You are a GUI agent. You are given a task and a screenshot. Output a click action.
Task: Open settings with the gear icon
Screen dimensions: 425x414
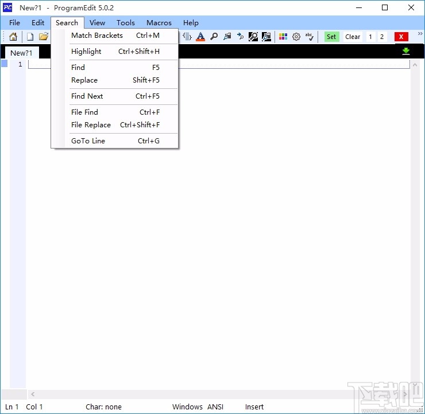(296, 37)
